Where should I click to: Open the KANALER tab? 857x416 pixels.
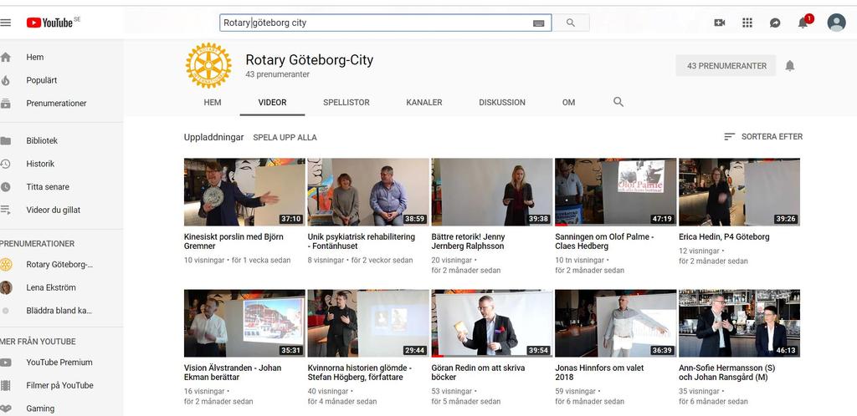pyautogui.click(x=424, y=103)
